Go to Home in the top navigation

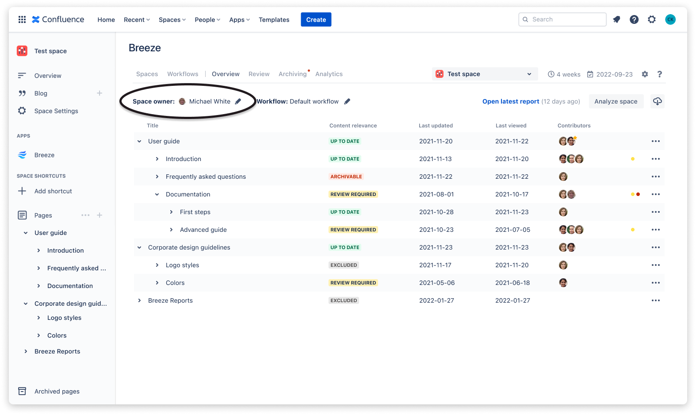tap(106, 20)
